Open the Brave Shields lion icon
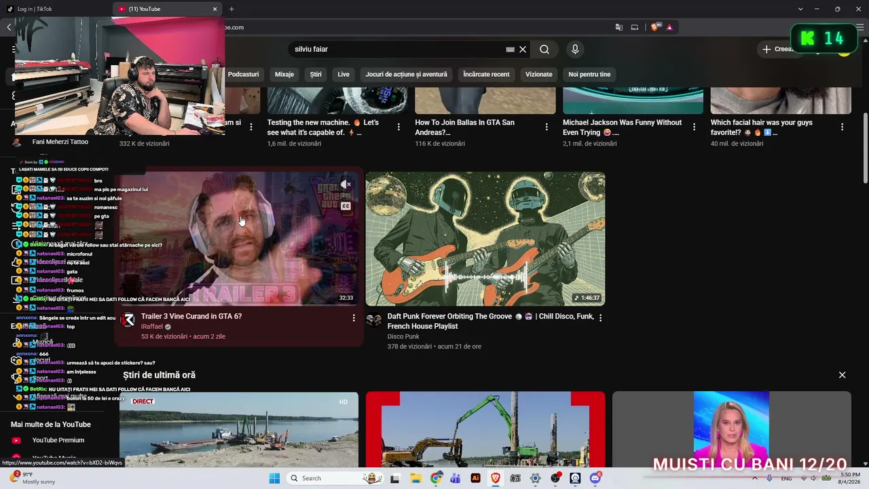 pos(654,27)
